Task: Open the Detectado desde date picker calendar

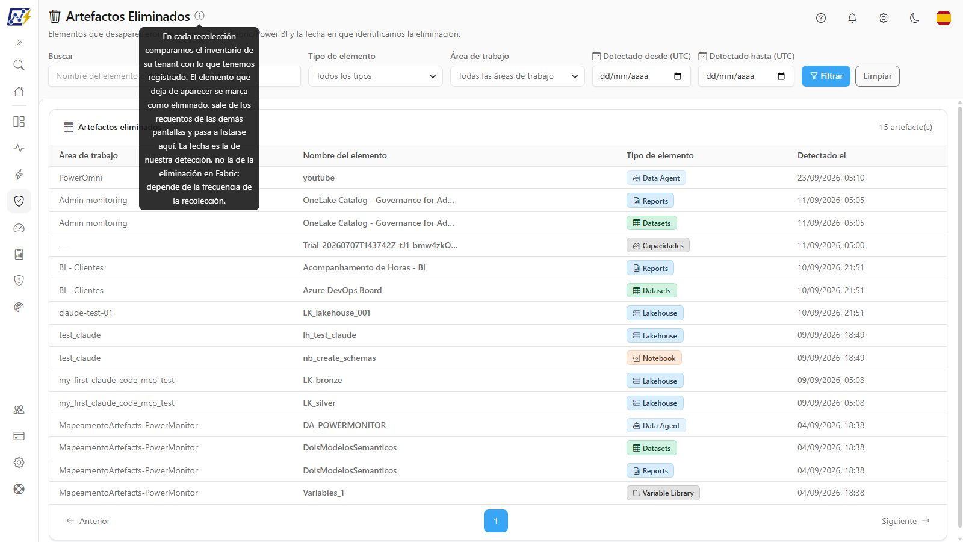Action: 678,76
